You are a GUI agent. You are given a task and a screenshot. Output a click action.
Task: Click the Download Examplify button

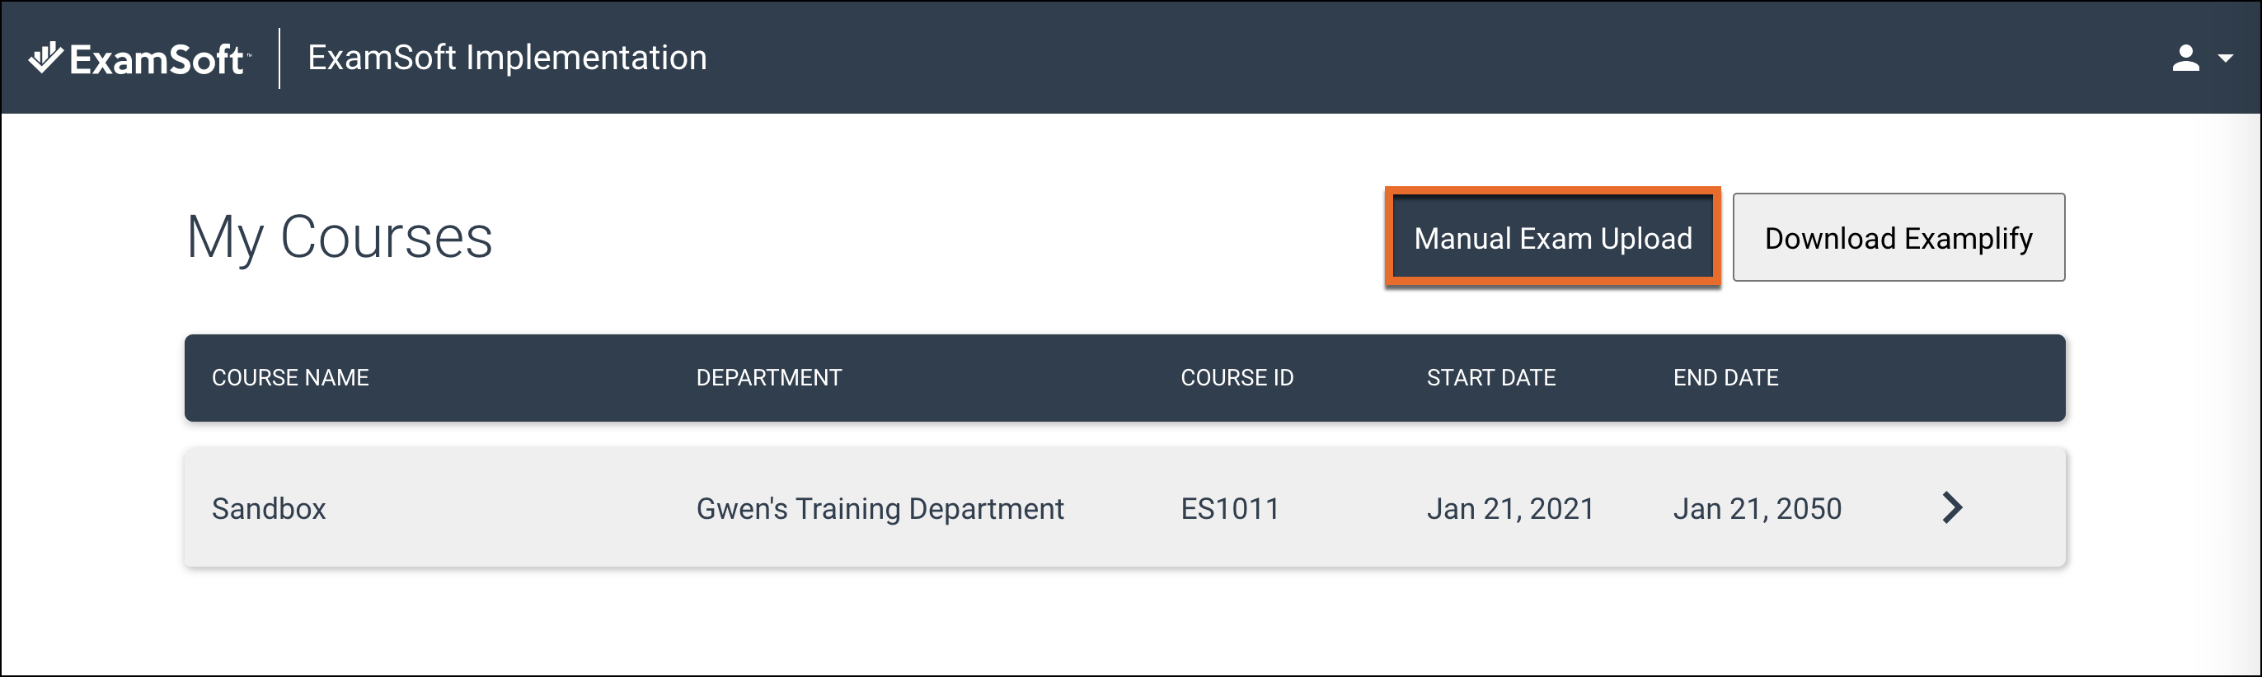(1898, 238)
